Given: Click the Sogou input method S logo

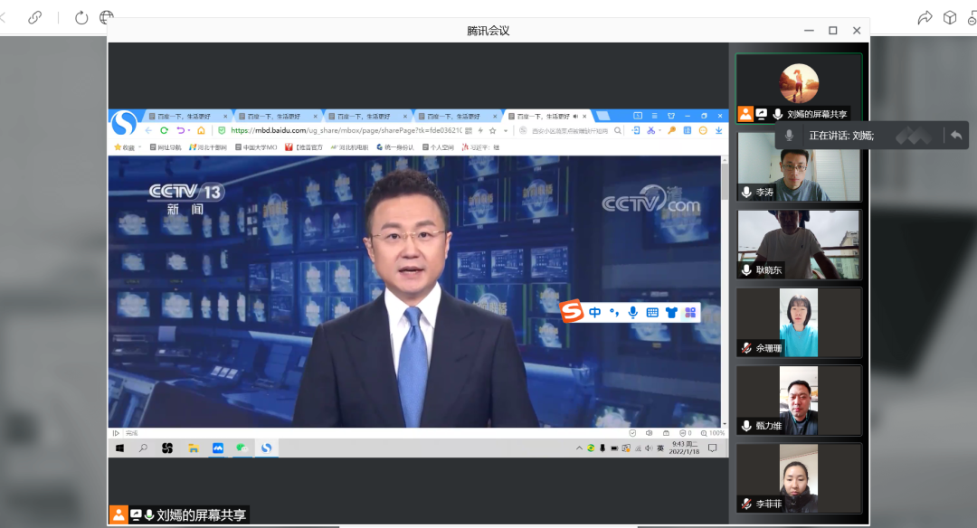Looking at the screenshot, I should point(572,311).
